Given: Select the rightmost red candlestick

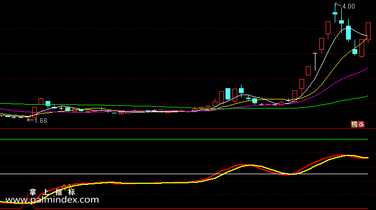Looking at the screenshot, I should (x=368, y=31).
